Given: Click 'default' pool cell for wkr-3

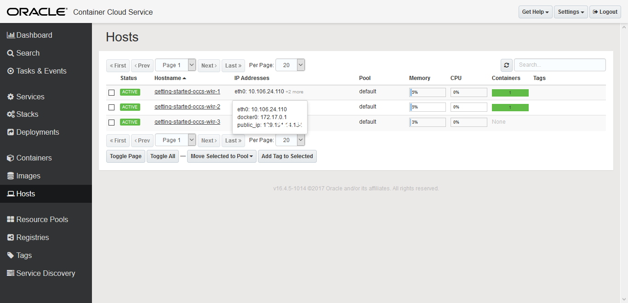Looking at the screenshot, I should 368,122.
